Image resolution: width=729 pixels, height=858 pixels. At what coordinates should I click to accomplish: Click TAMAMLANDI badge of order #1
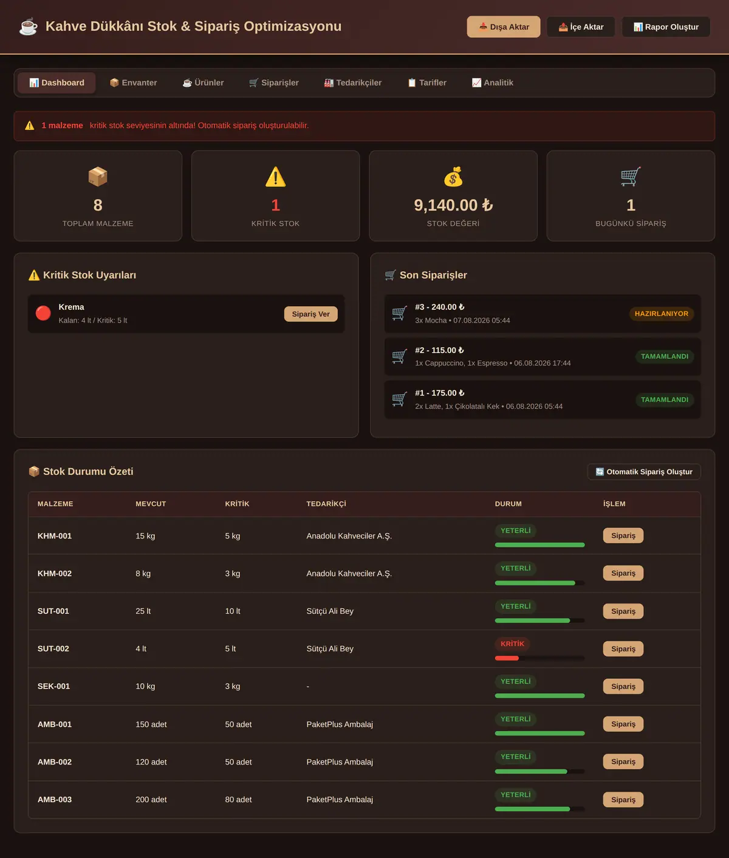pos(665,400)
